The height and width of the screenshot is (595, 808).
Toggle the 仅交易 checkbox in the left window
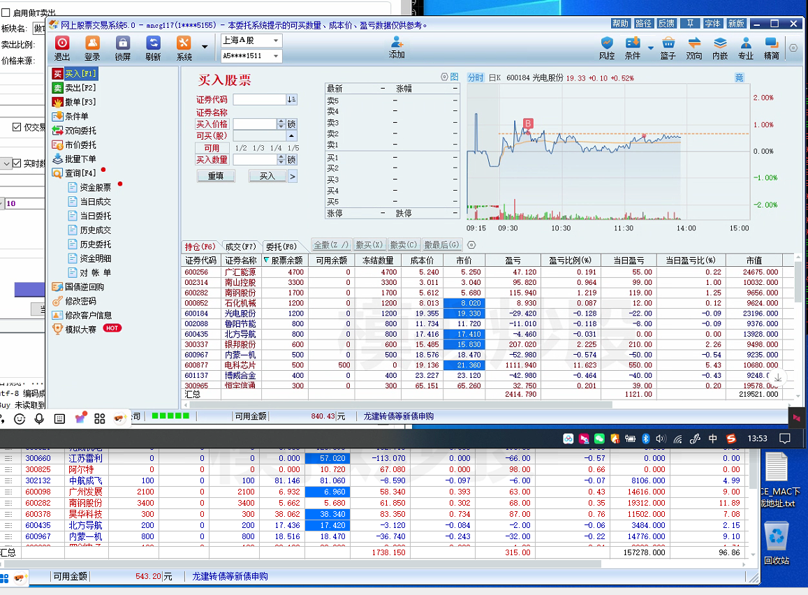click(x=17, y=127)
